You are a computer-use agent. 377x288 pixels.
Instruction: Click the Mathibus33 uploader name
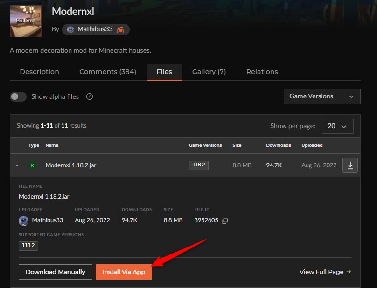[48, 220]
